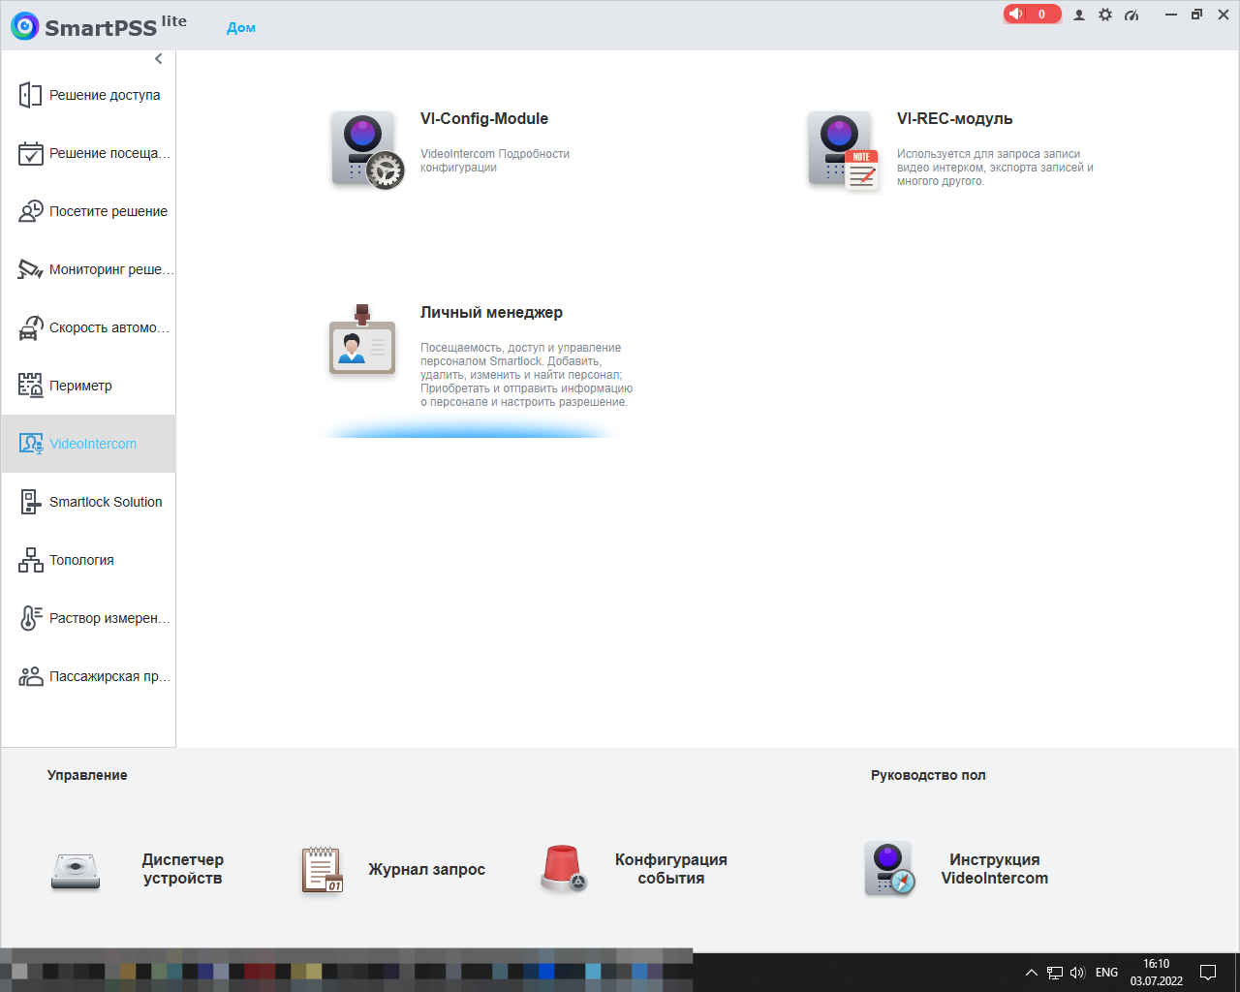Click VideoIntercom Подробности конфигурации description

coord(495,161)
